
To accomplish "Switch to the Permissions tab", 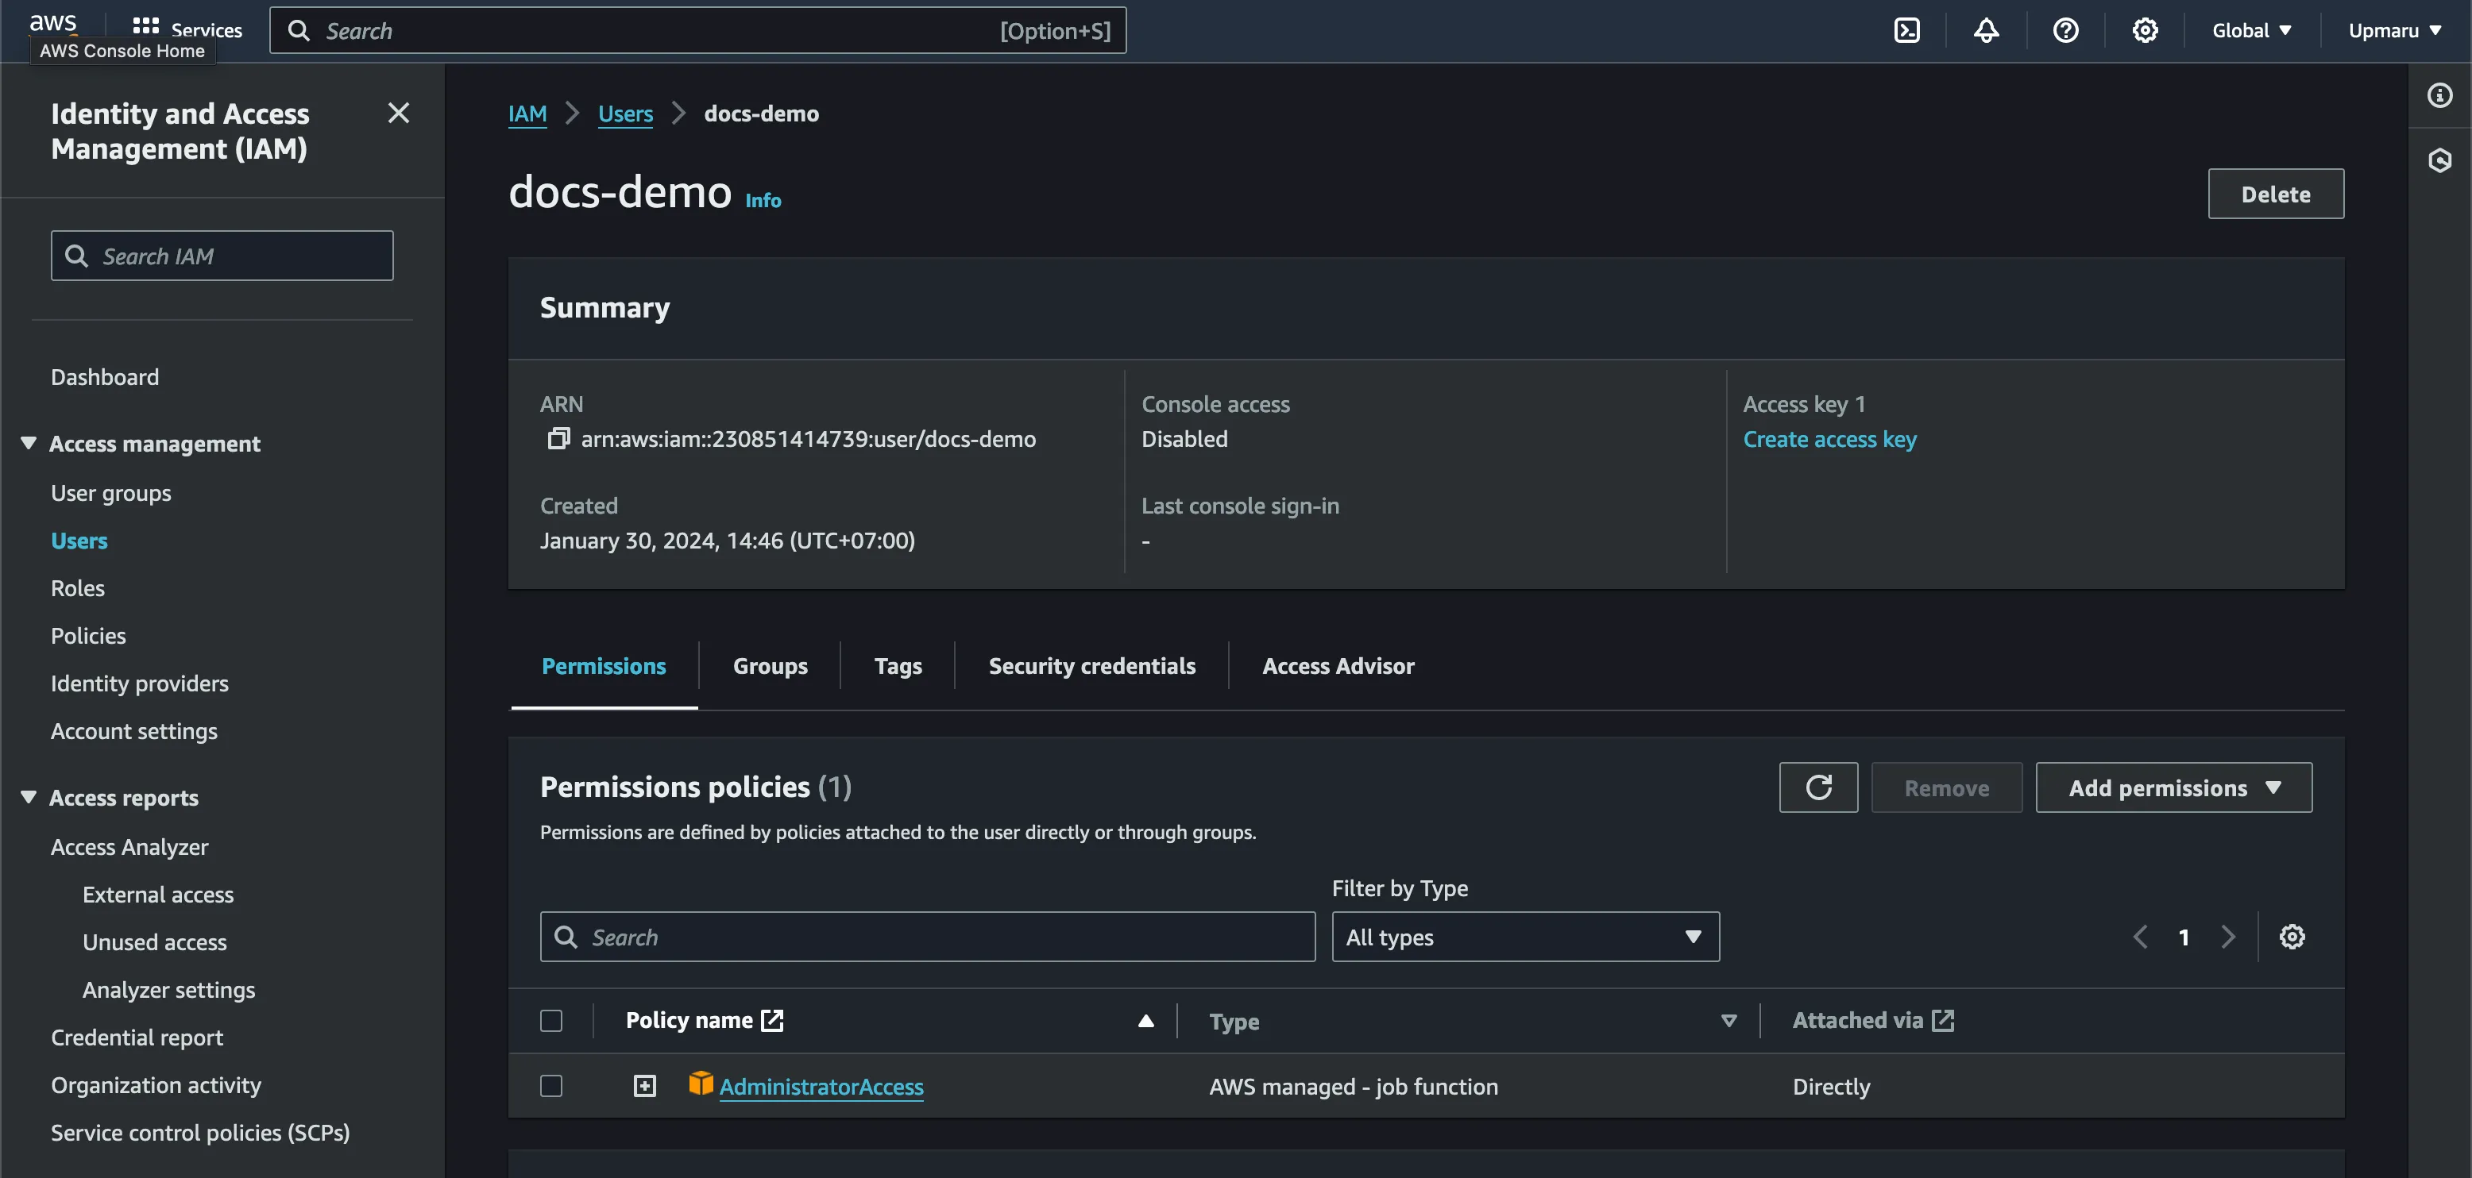I will pyautogui.click(x=604, y=666).
